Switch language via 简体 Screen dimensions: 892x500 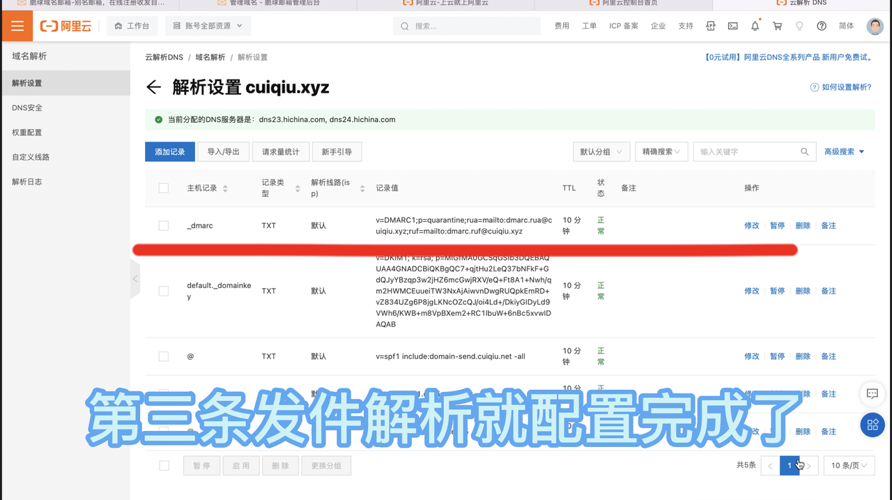[x=846, y=26]
